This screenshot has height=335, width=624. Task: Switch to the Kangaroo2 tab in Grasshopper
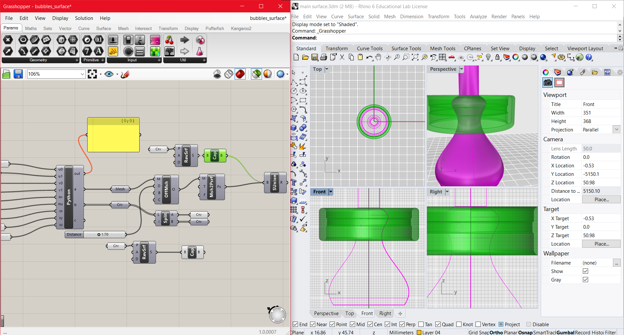pyautogui.click(x=241, y=28)
